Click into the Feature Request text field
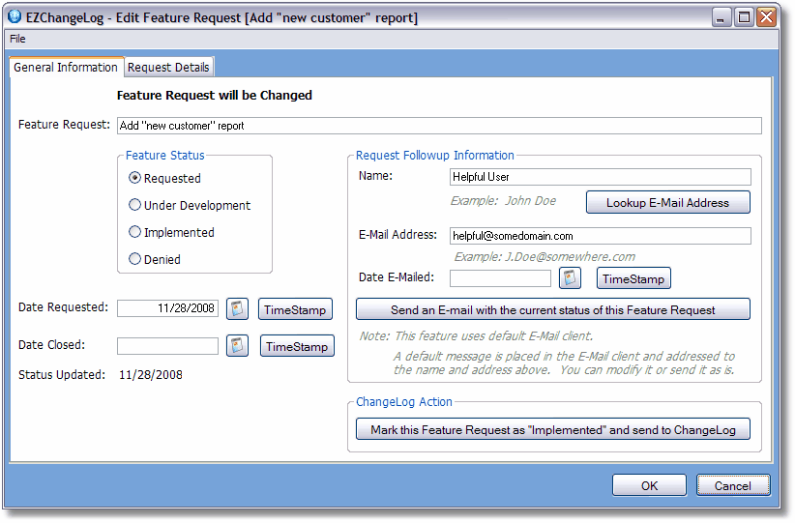This screenshot has width=795, height=523. 438,126
